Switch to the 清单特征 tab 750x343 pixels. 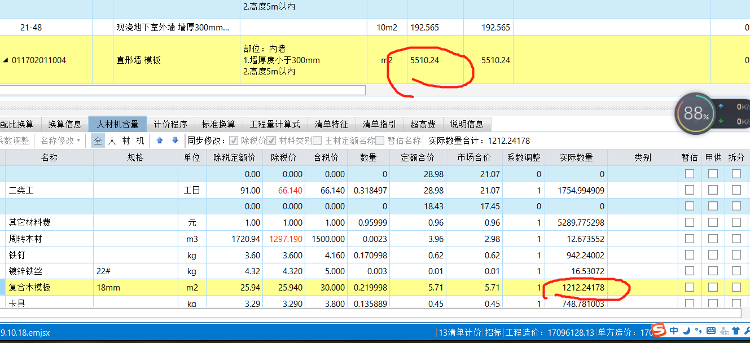point(331,124)
